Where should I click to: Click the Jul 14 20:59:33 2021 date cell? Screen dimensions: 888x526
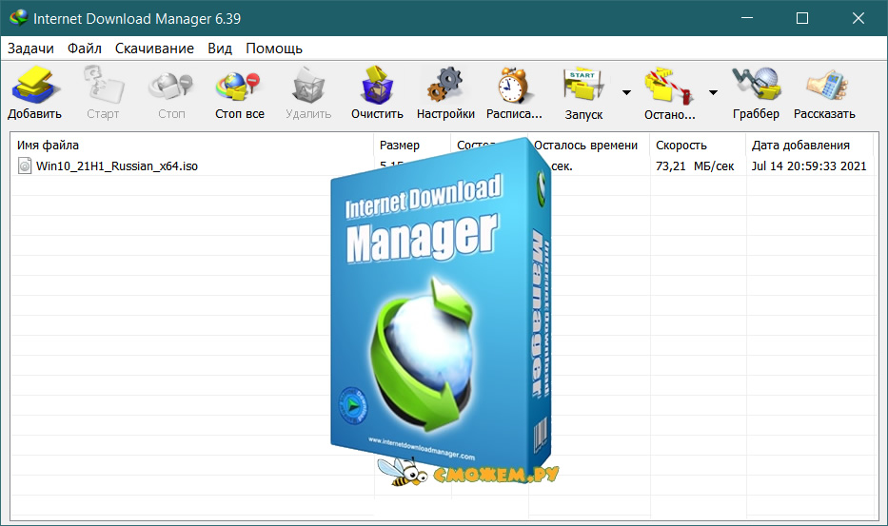[x=809, y=166]
